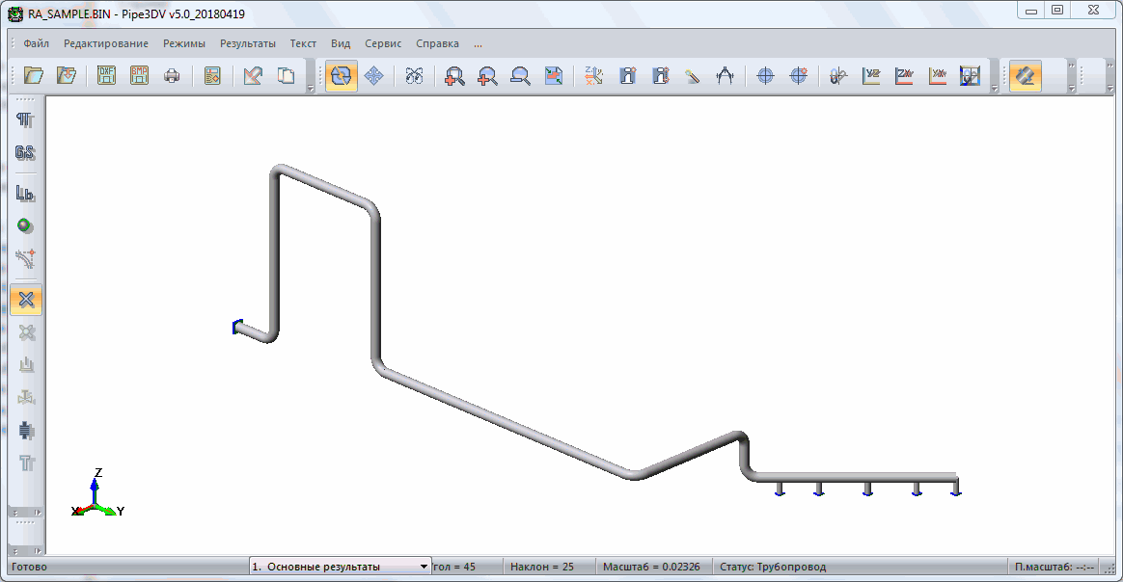Click the compass measure tool icon
This screenshot has height=582, width=1123.
[x=725, y=76]
